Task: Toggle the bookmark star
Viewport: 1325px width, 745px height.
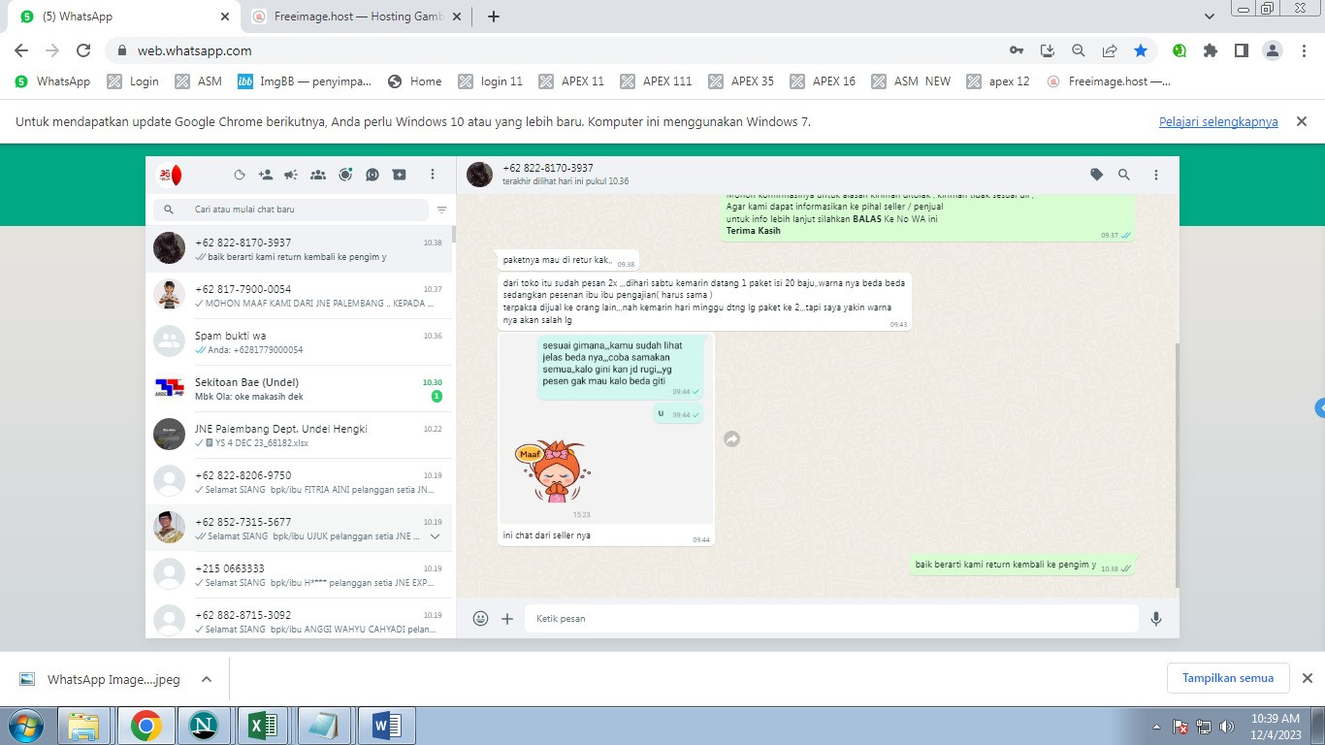Action: click(1141, 50)
